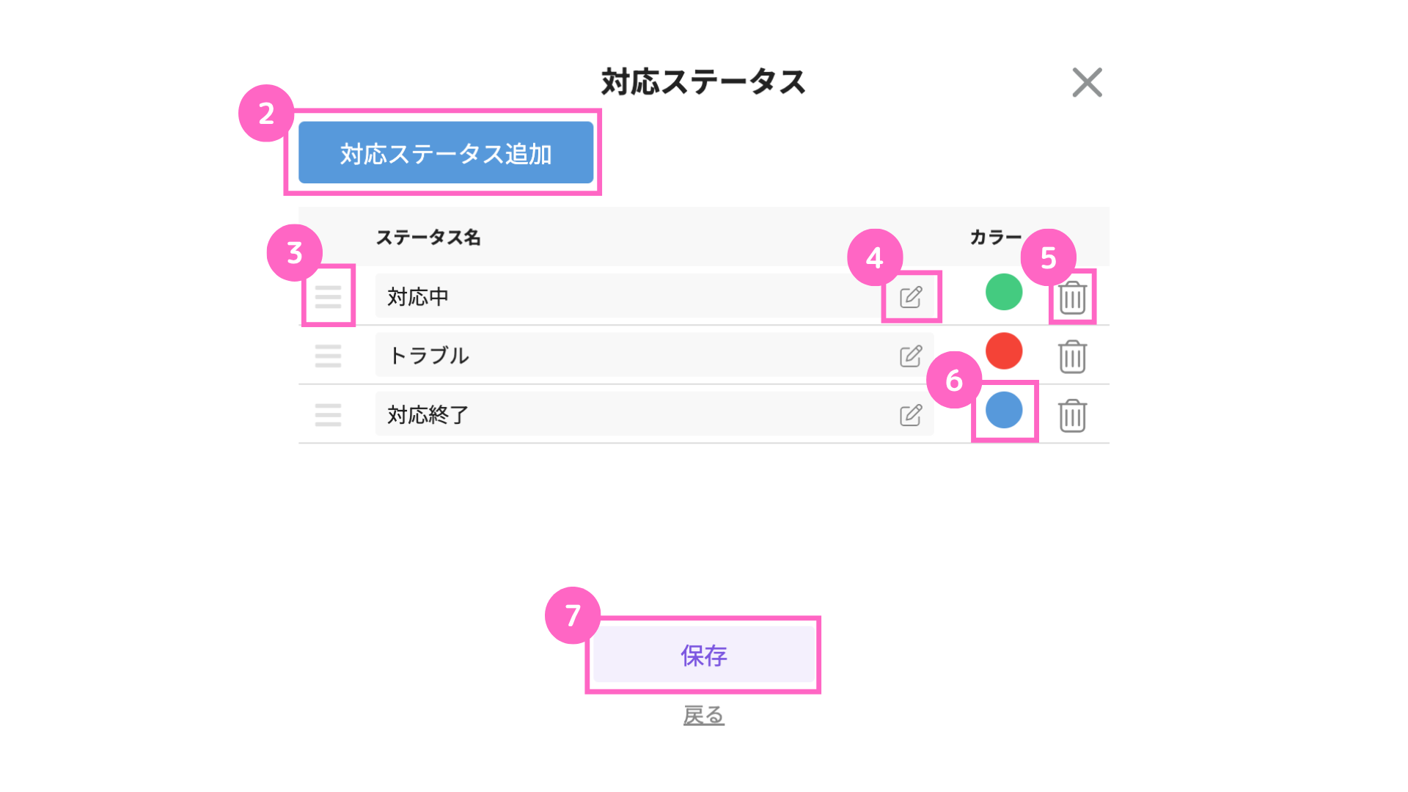Click the pencil icon for トラブル
1408x792 pixels.
tap(911, 356)
